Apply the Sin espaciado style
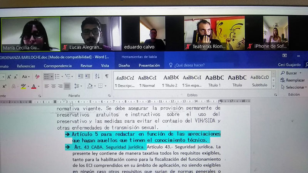Screen dimensions: 308x173 pos(192,81)
